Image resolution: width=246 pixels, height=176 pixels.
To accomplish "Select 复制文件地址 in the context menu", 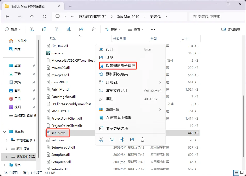I will [x=131, y=91].
